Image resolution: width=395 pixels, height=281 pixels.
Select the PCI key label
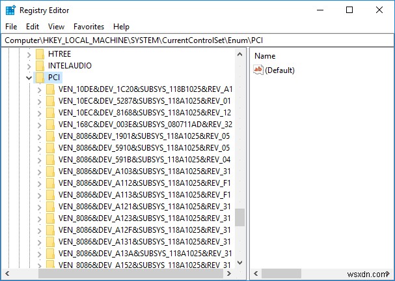pos(54,78)
